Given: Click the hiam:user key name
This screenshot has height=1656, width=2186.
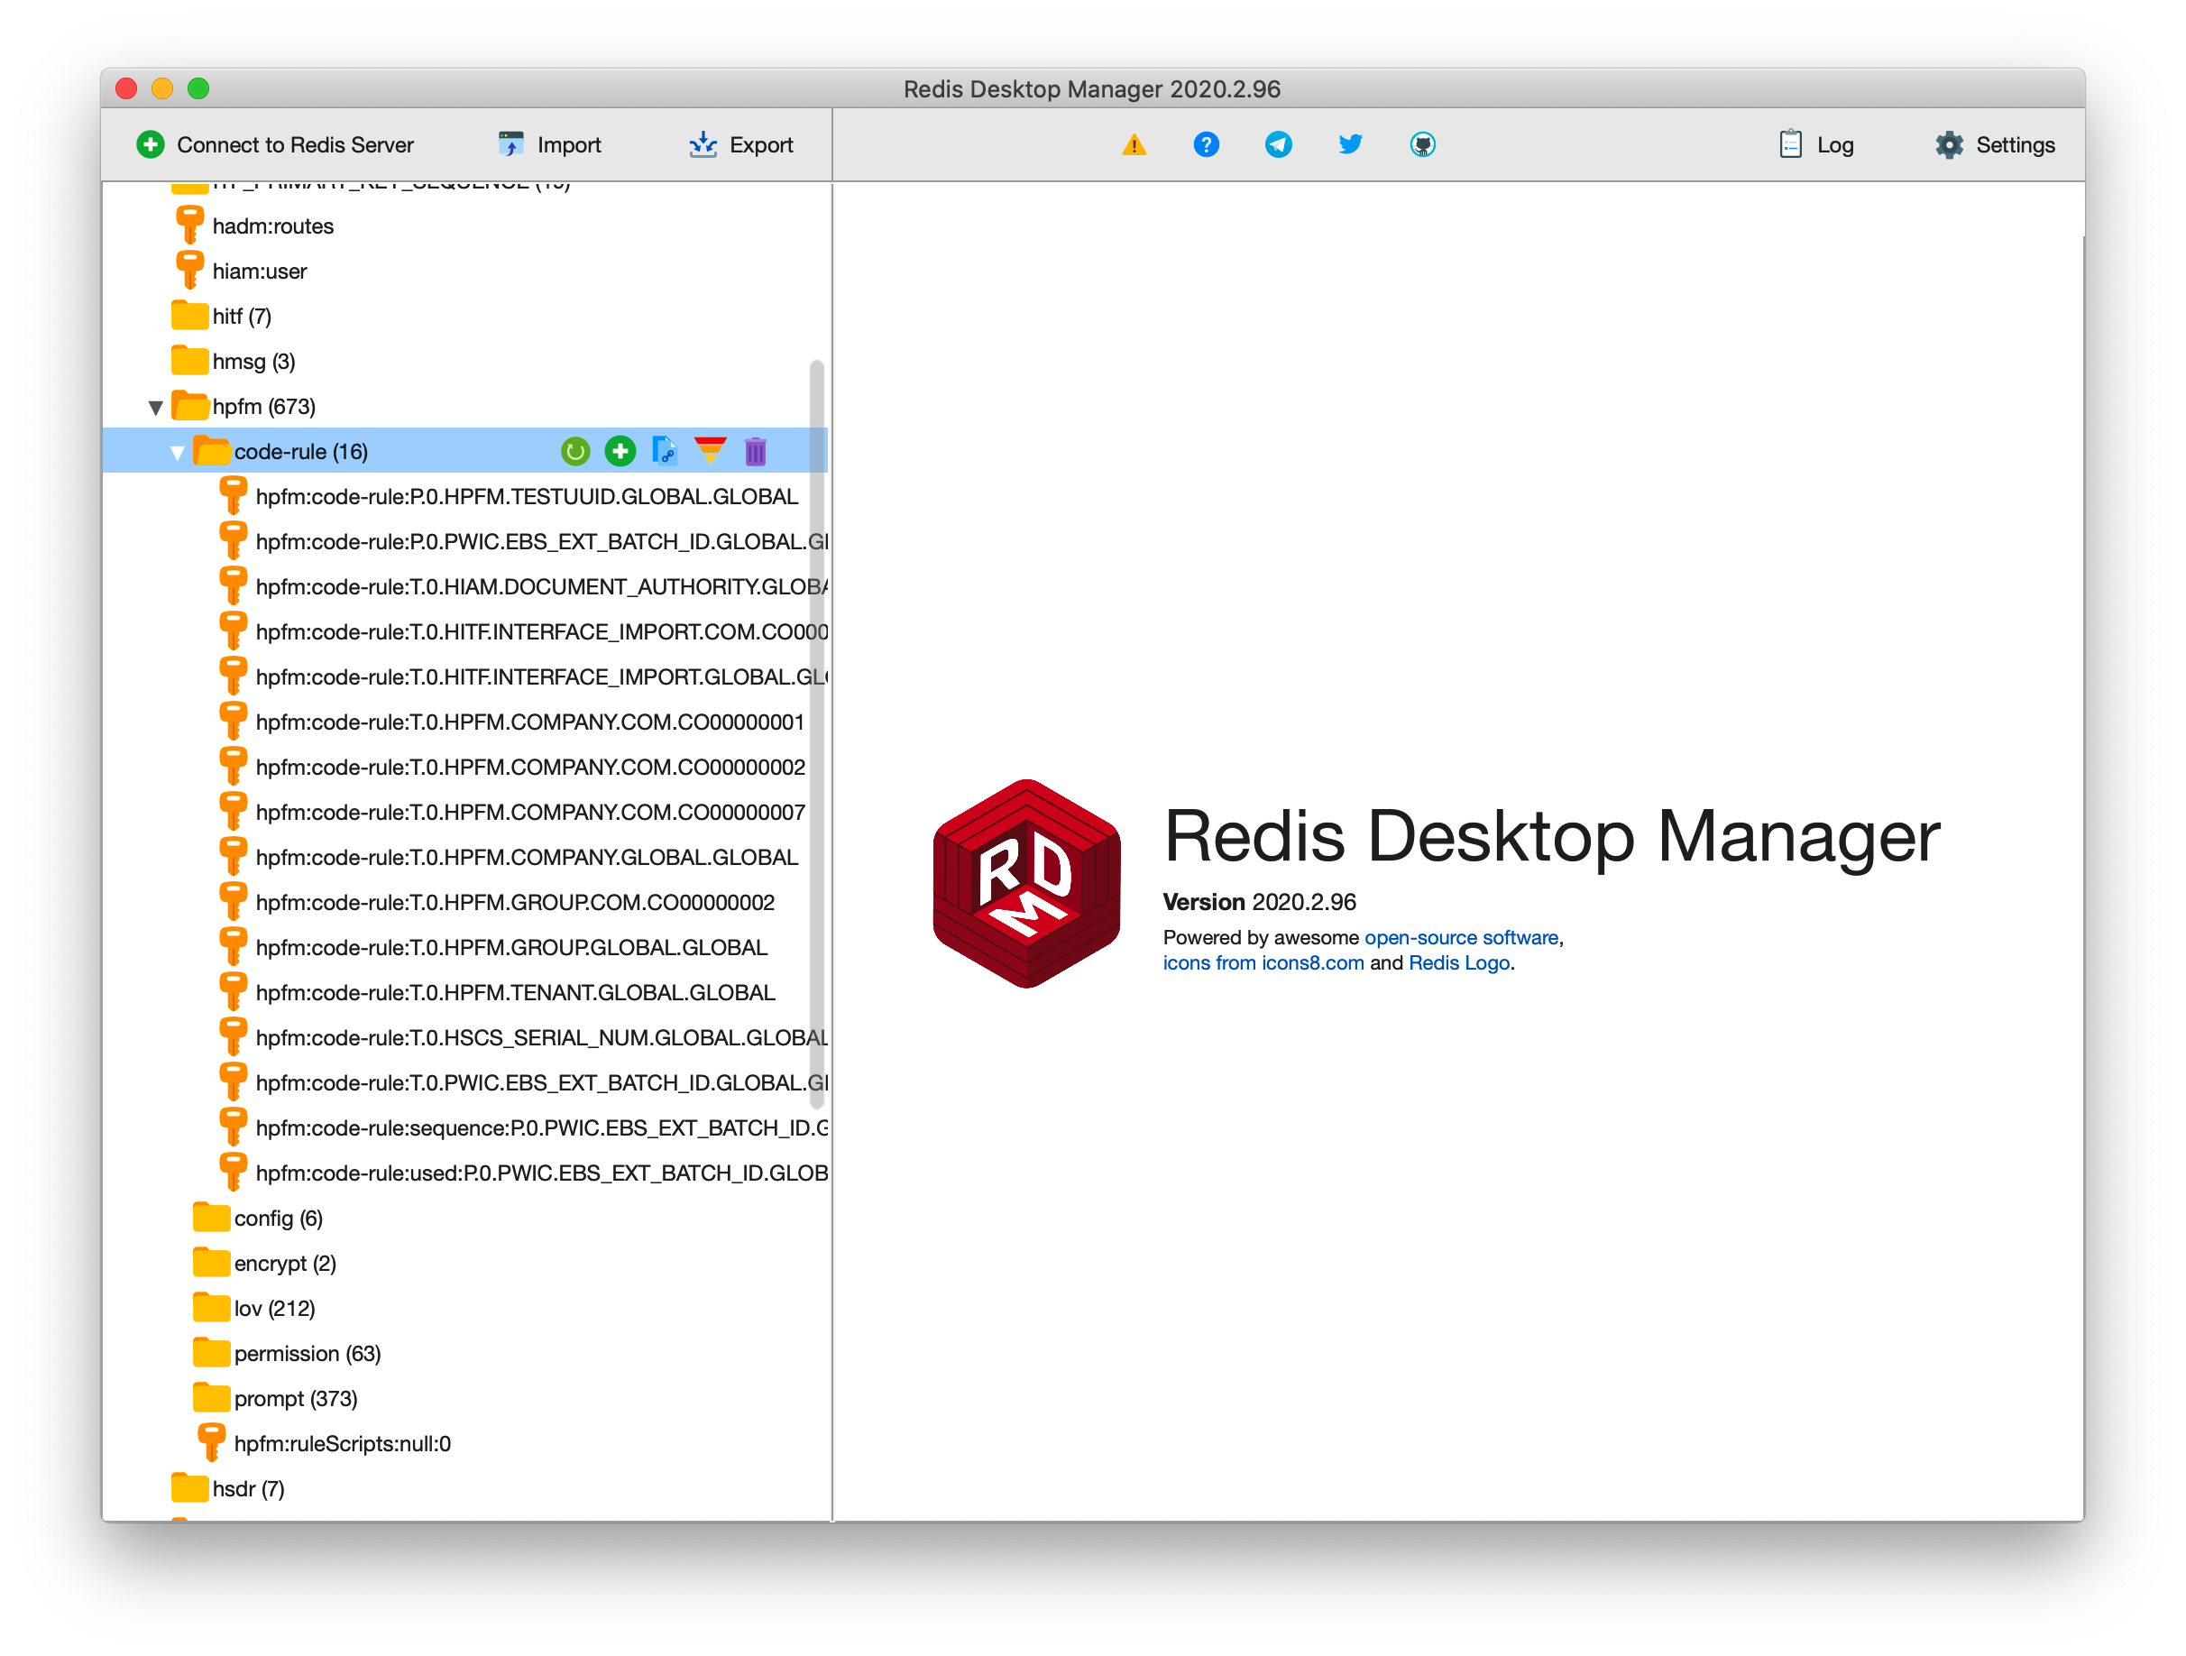Looking at the screenshot, I should tap(260, 271).
